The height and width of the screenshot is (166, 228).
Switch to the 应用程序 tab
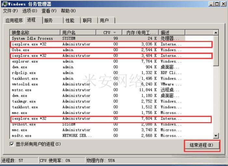(x=14, y=20)
